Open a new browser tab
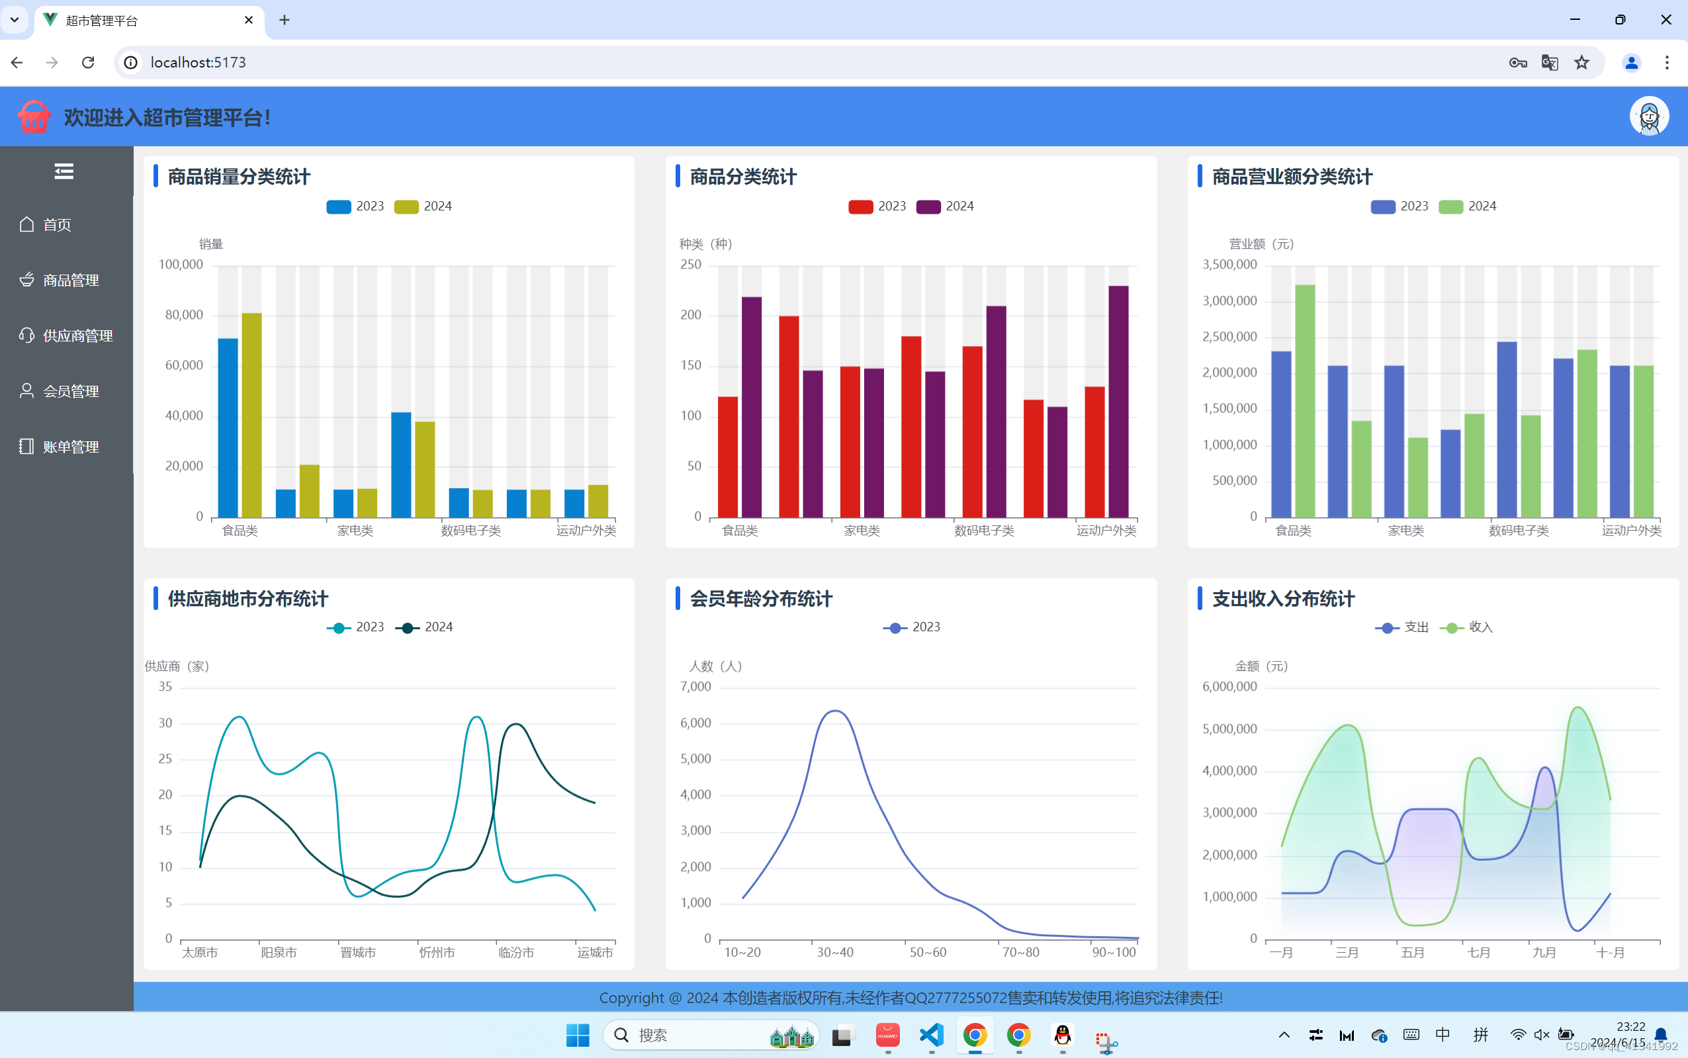The width and height of the screenshot is (1688, 1058). coord(284,21)
